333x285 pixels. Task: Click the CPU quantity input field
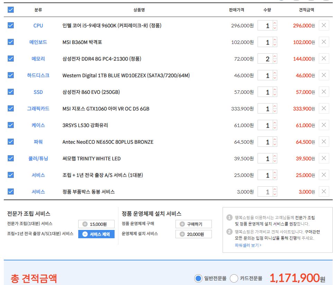click(265, 26)
